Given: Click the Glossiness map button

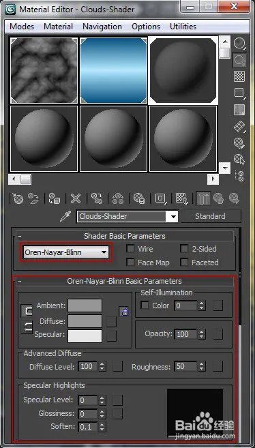Looking at the screenshot, I should [118, 413].
